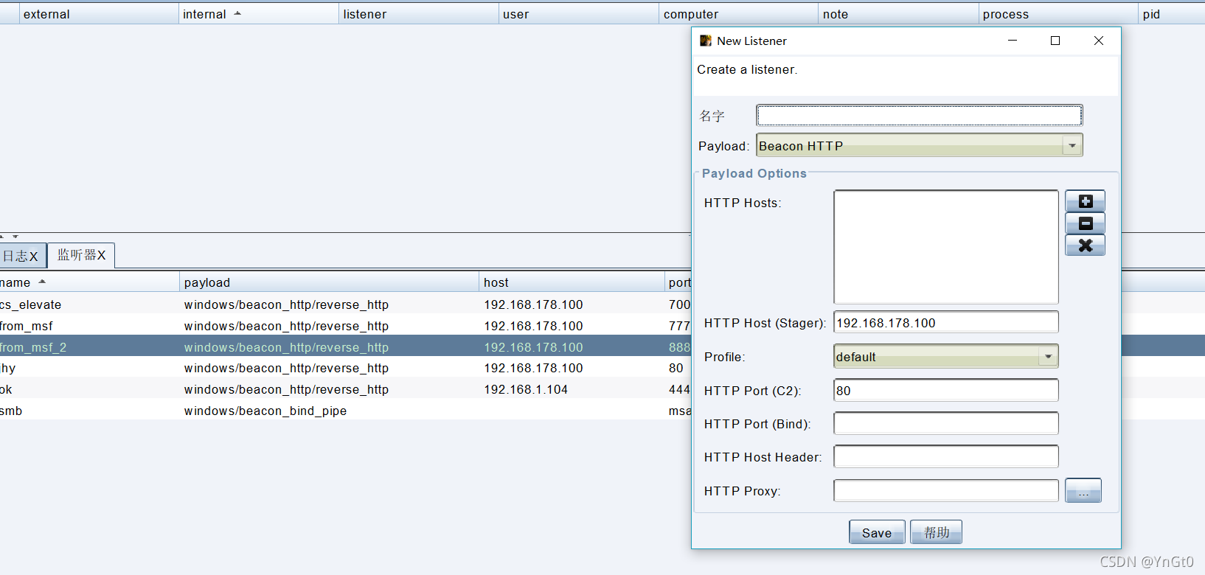Open HTTP Proxy settings via ... button
Image resolution: width=1205 pixels, height=575 pixels.
click(1083, 491)
